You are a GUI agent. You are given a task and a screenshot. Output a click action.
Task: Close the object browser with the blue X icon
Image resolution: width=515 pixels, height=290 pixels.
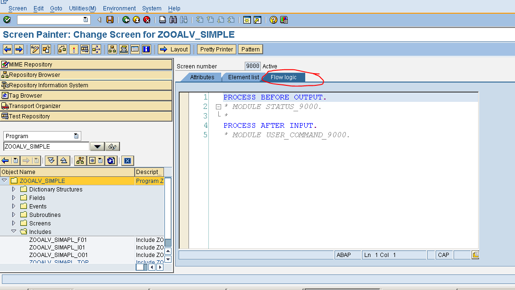click(x=128, y=160)
